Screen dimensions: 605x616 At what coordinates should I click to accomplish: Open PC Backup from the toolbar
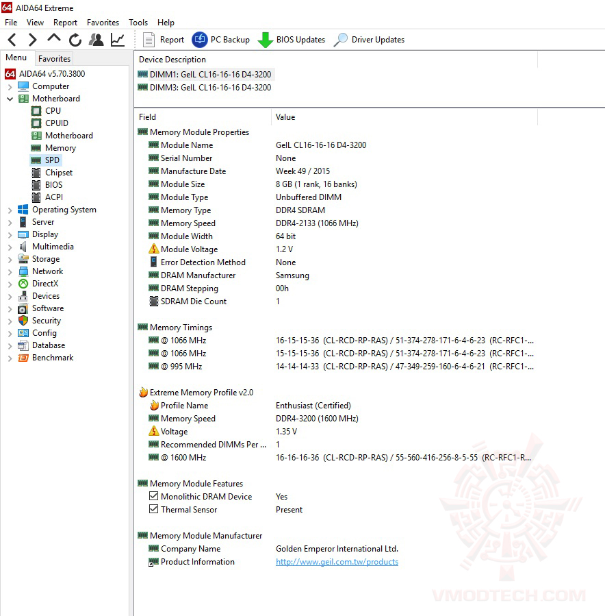[220, 40]
